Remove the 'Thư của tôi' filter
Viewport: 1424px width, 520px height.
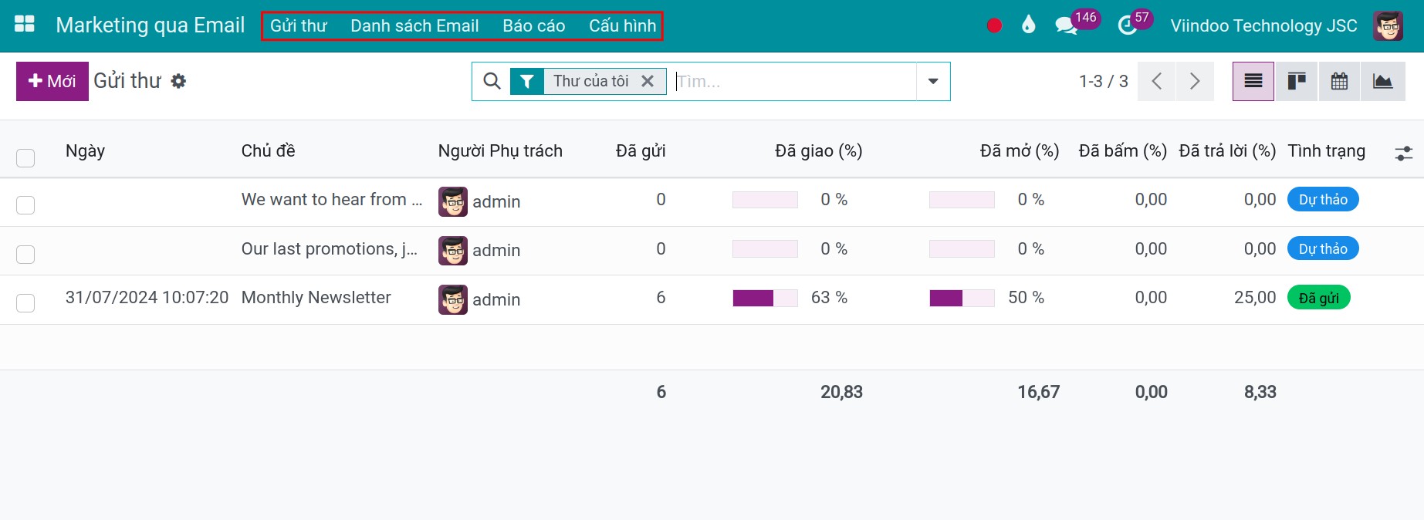648,81
